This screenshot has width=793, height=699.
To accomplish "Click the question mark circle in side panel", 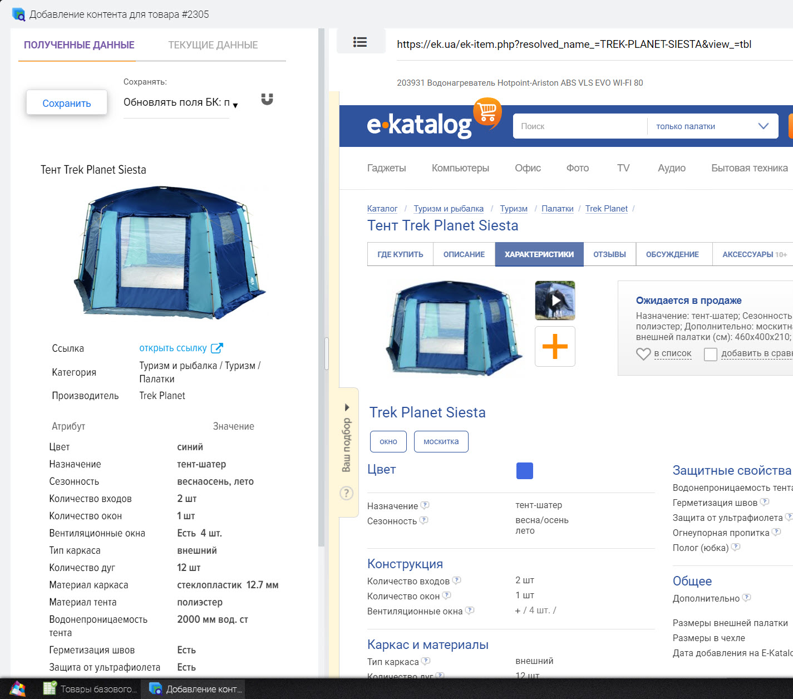I will 346,493.
